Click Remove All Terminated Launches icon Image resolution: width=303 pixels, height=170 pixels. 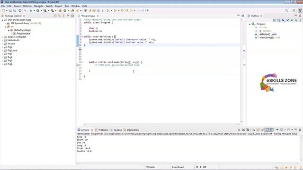tap(248, 130)
